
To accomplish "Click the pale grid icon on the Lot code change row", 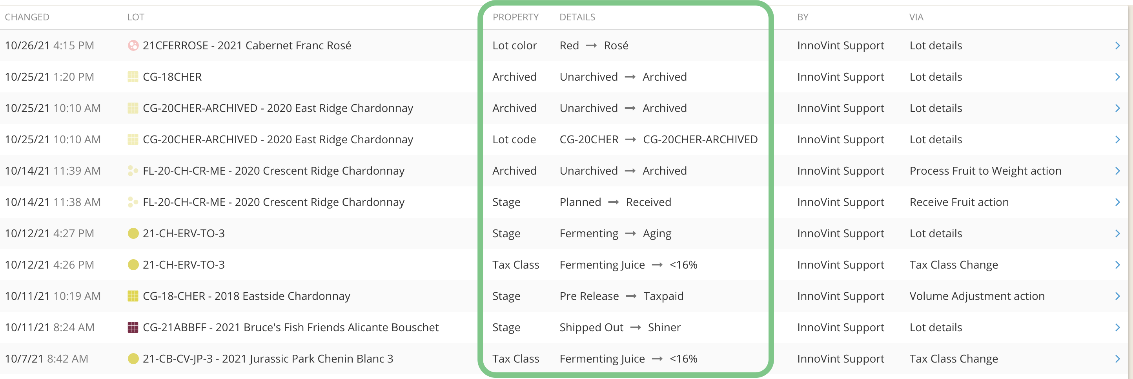I will [x=133, y=139].
